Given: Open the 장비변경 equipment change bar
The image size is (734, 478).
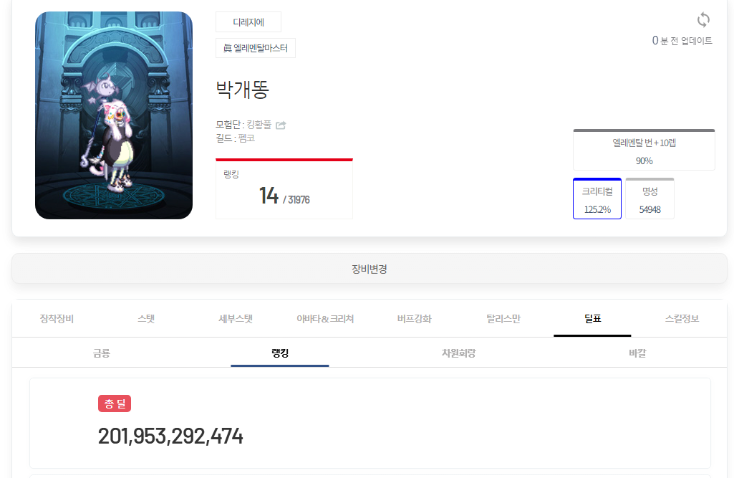Looking at the screenshot, I should (370, 269).
